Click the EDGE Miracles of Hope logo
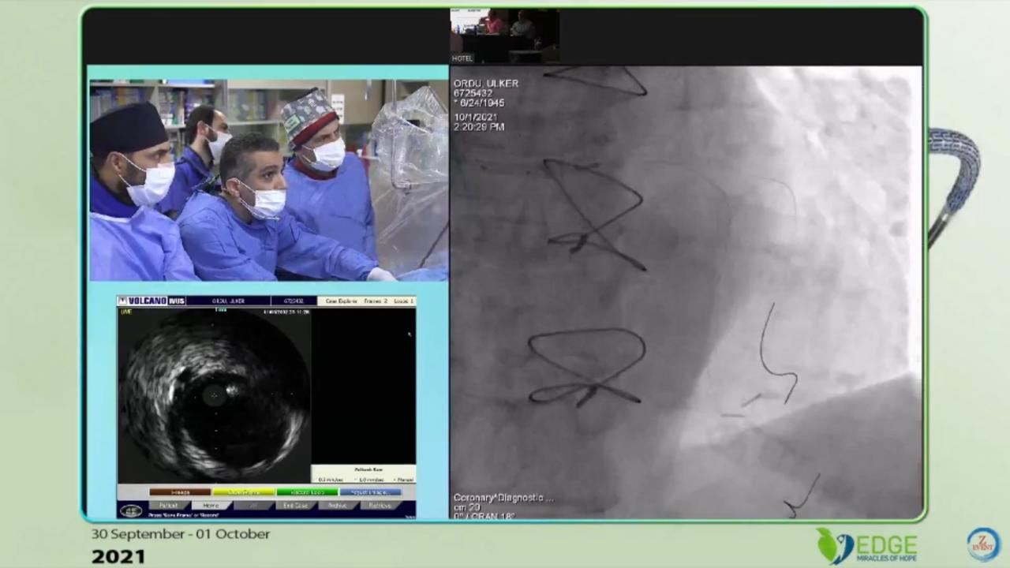1010x568 pixels. click(x=866, y=547)
